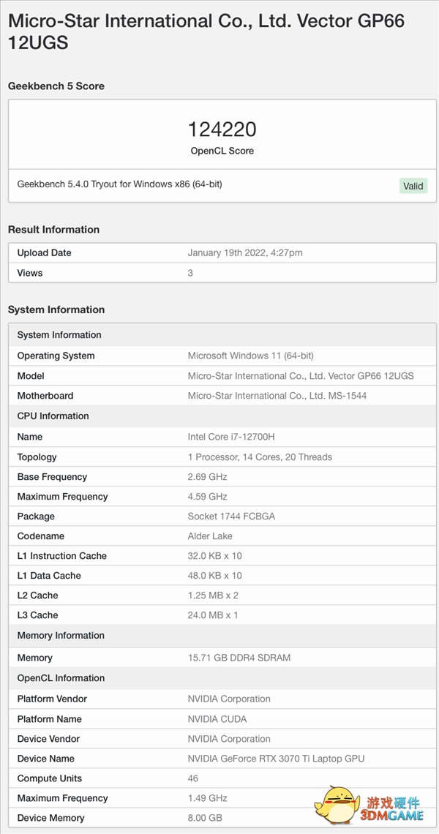Click the CPU Maximum Frequency value '4.59 GHz'

click(208, 497)
